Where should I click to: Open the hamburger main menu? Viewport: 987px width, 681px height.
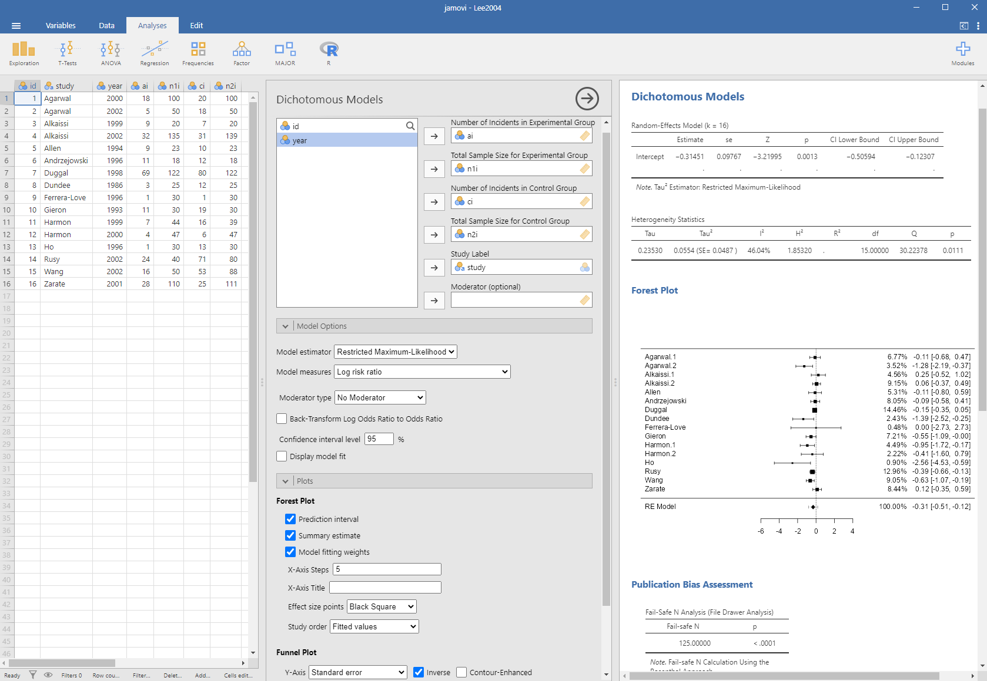[16, 26]
